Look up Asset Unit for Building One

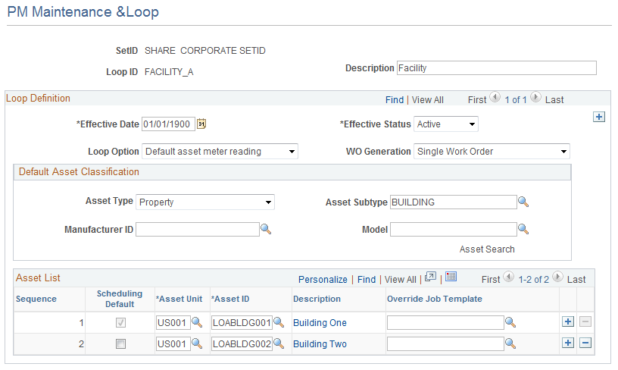tap(197, 323)
